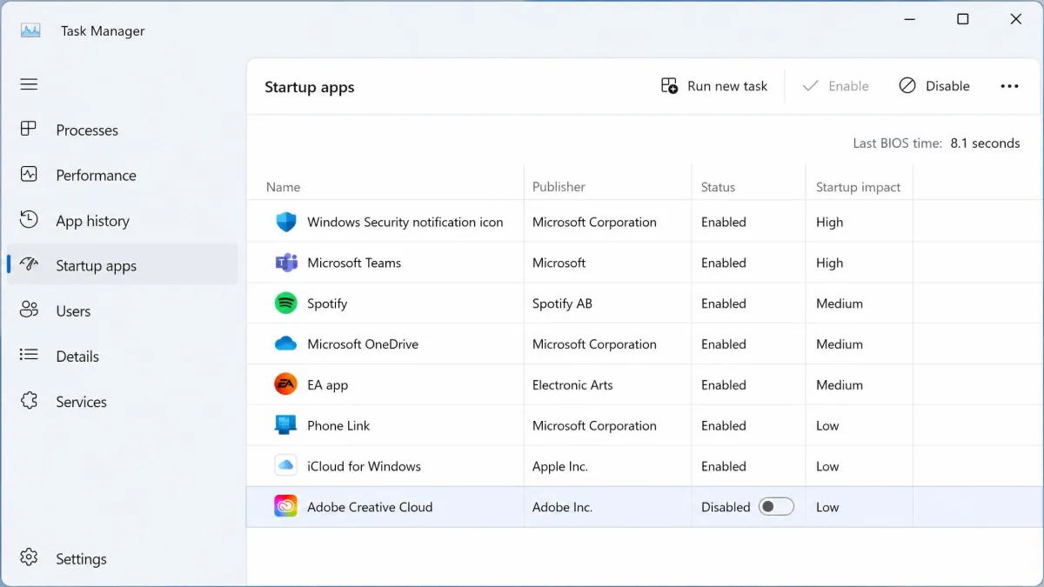Sort by the Name column header
This screenshot has height=587, width=1044.
(x=284, y=187)
